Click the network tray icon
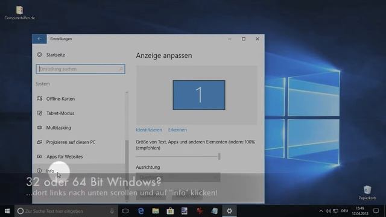 [335, 211]
